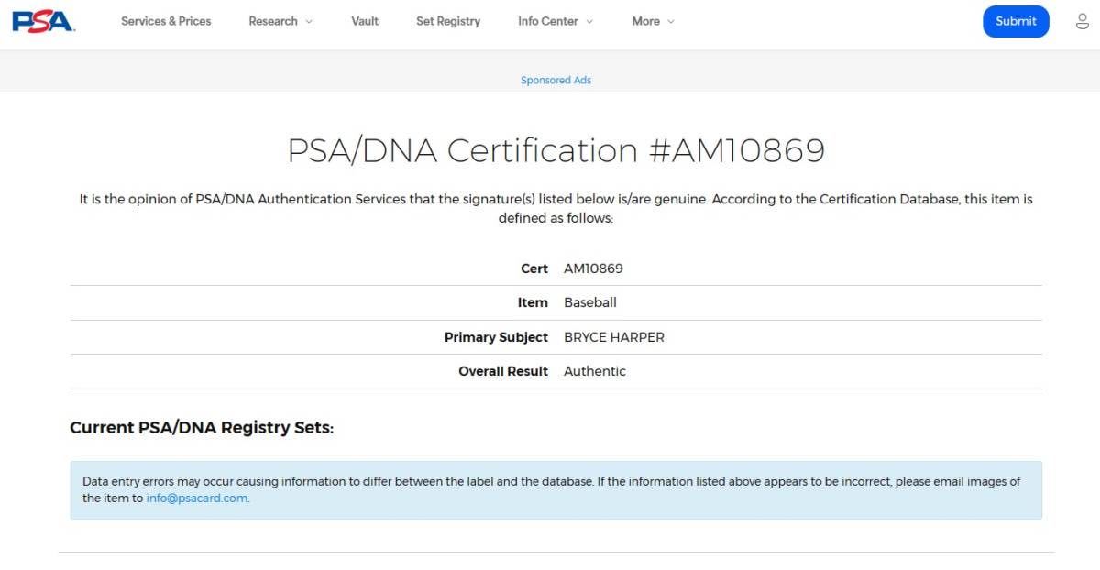Go to Set Registry
Screen dimensions: 1100x570
click(448, 21)
